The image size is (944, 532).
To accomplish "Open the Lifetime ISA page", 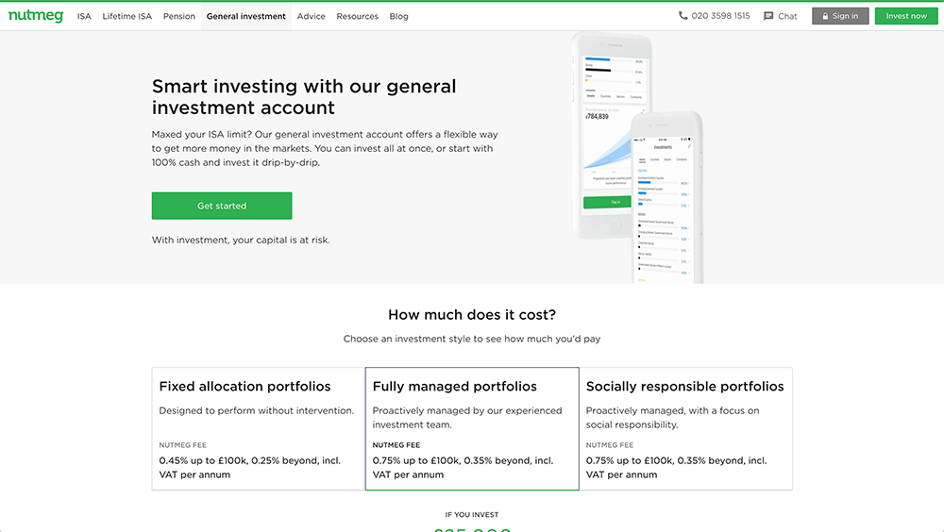I will pyautogui.click(x=126, y=16).
